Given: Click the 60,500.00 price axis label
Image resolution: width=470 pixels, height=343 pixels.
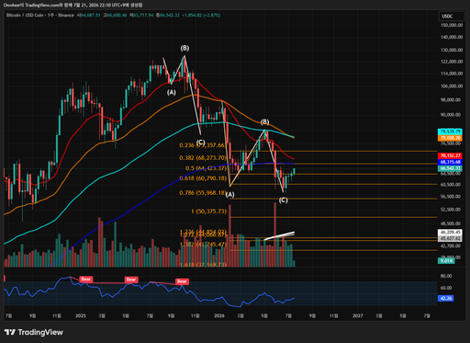Looking at the screenshot, I should point(451,185).
